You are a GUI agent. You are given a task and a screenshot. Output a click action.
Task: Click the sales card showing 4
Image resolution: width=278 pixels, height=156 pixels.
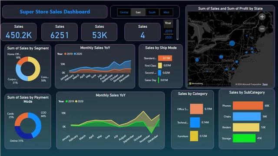point(142,32)
